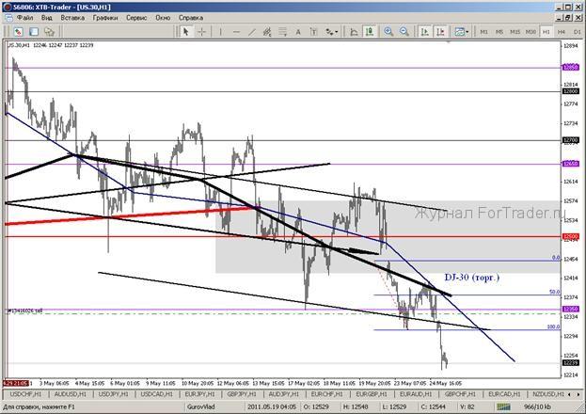Open the Вид menu

coord(47,18)
